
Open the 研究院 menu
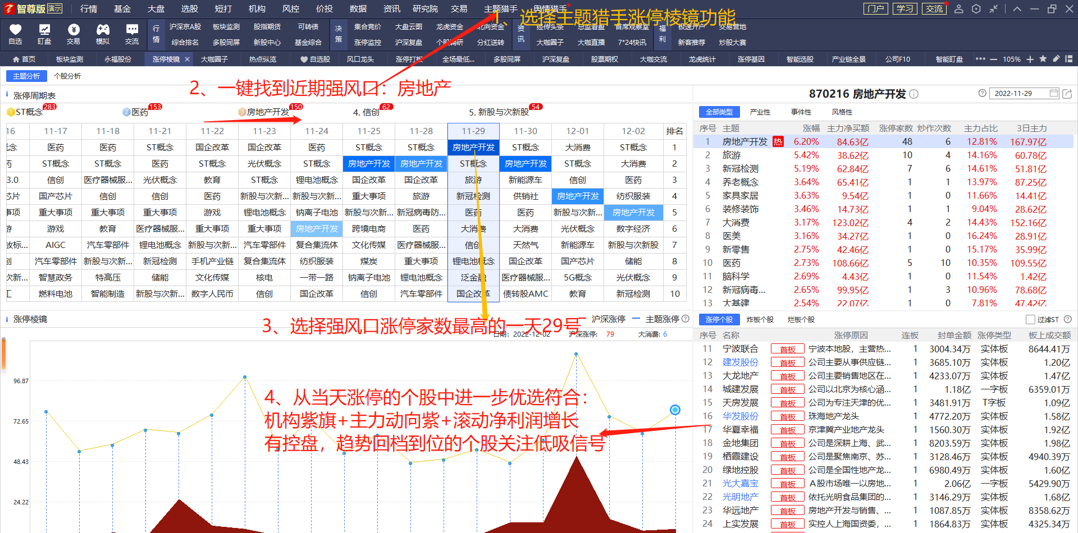426,9
